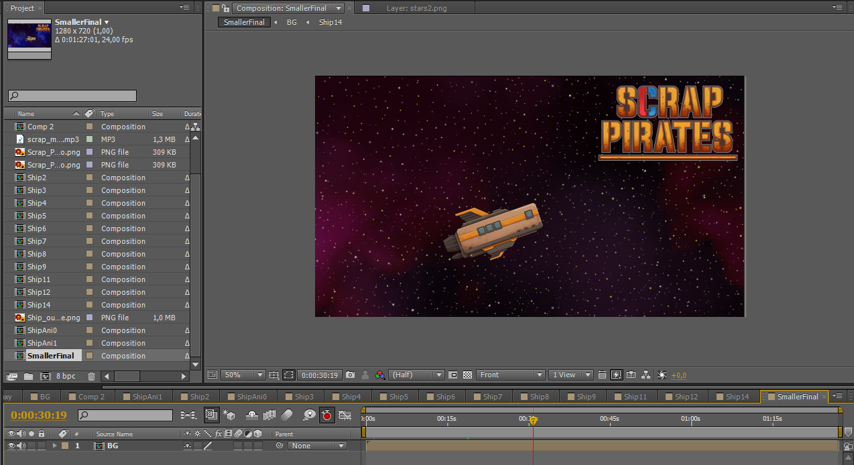Click the 8 bpc color depth button

click(x=66, y=377)
